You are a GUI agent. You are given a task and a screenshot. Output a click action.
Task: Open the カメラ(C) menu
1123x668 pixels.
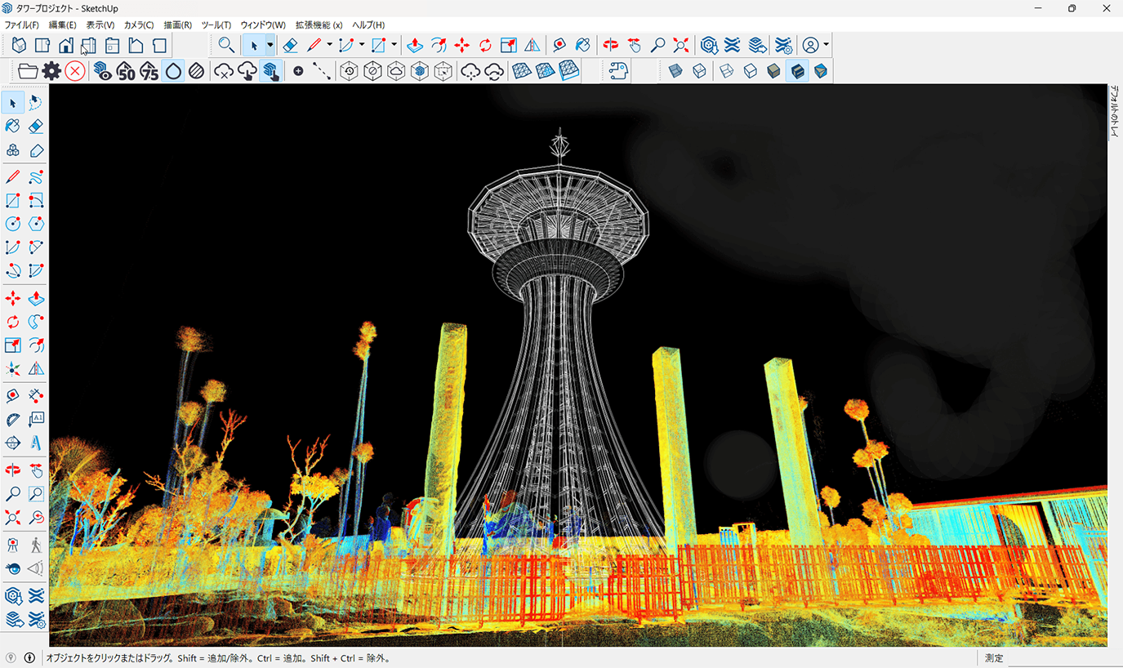(x=139, y=25)
